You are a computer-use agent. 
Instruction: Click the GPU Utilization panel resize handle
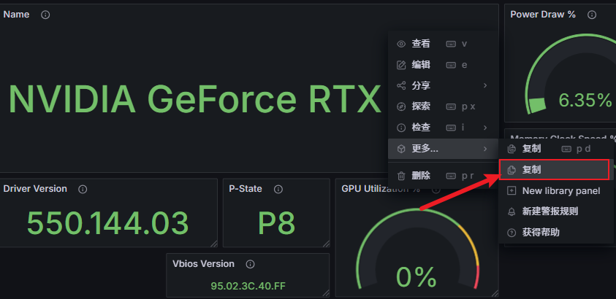tap(495, 293)
